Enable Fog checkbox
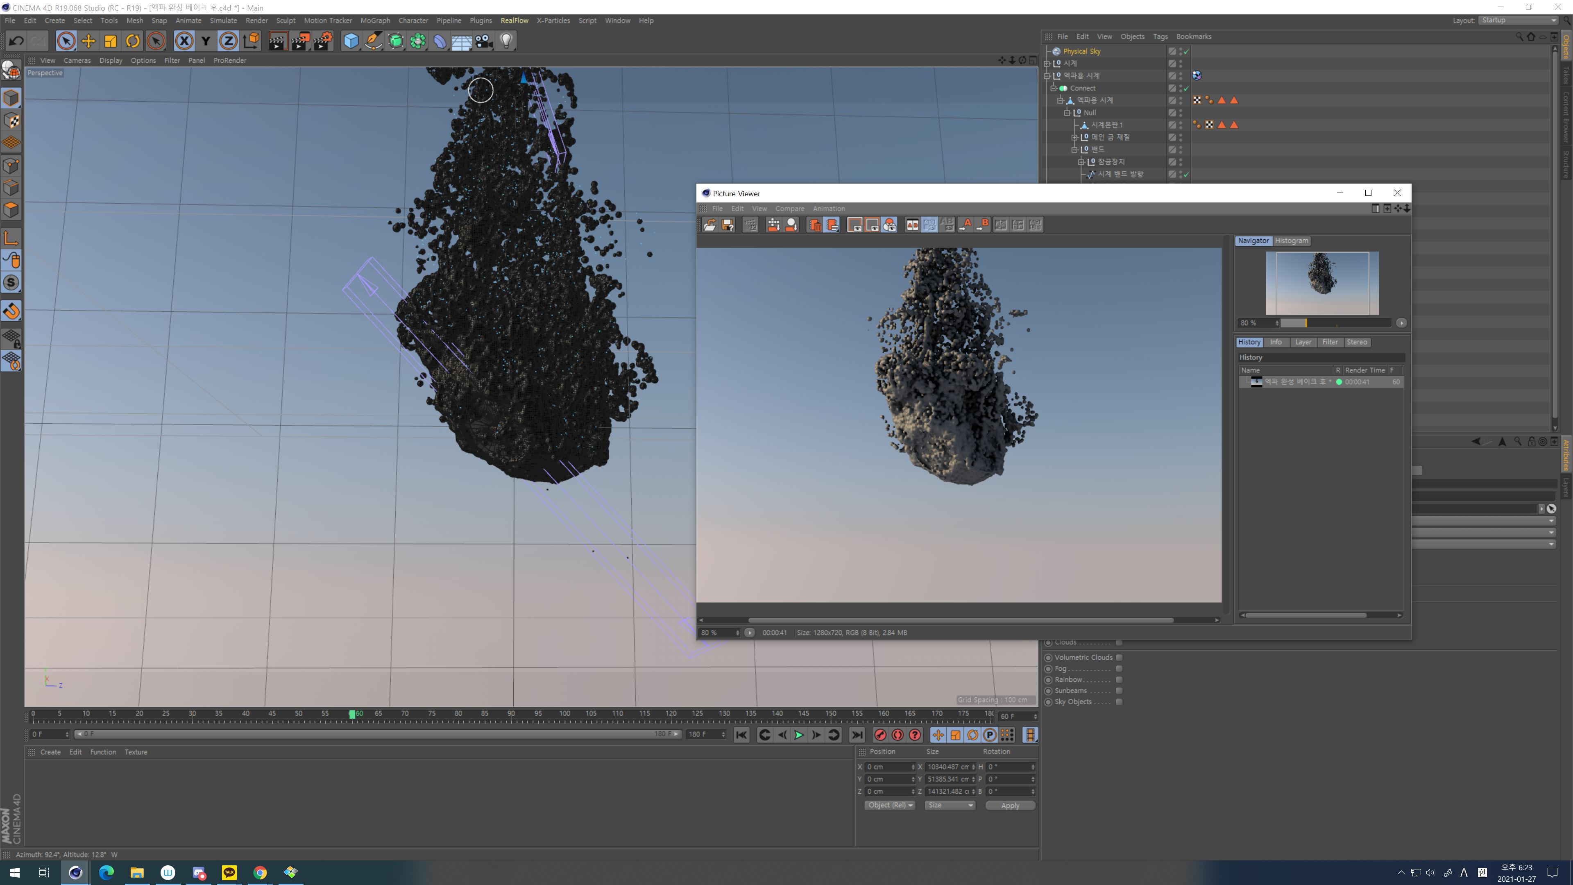The image size is (1573, 885). (1119, 669)
